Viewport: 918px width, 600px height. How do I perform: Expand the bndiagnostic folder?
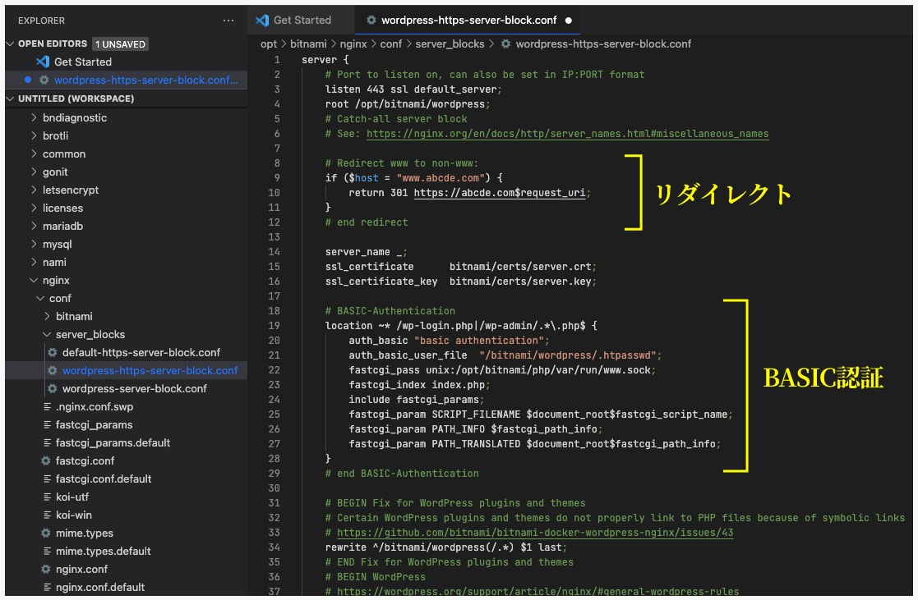pyautogui.click(x=34, y=117)
